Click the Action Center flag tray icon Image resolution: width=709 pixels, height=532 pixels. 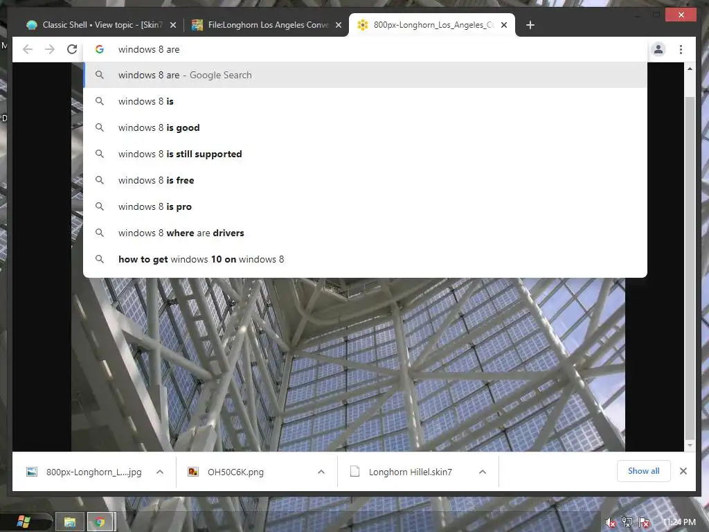point(645,522)
